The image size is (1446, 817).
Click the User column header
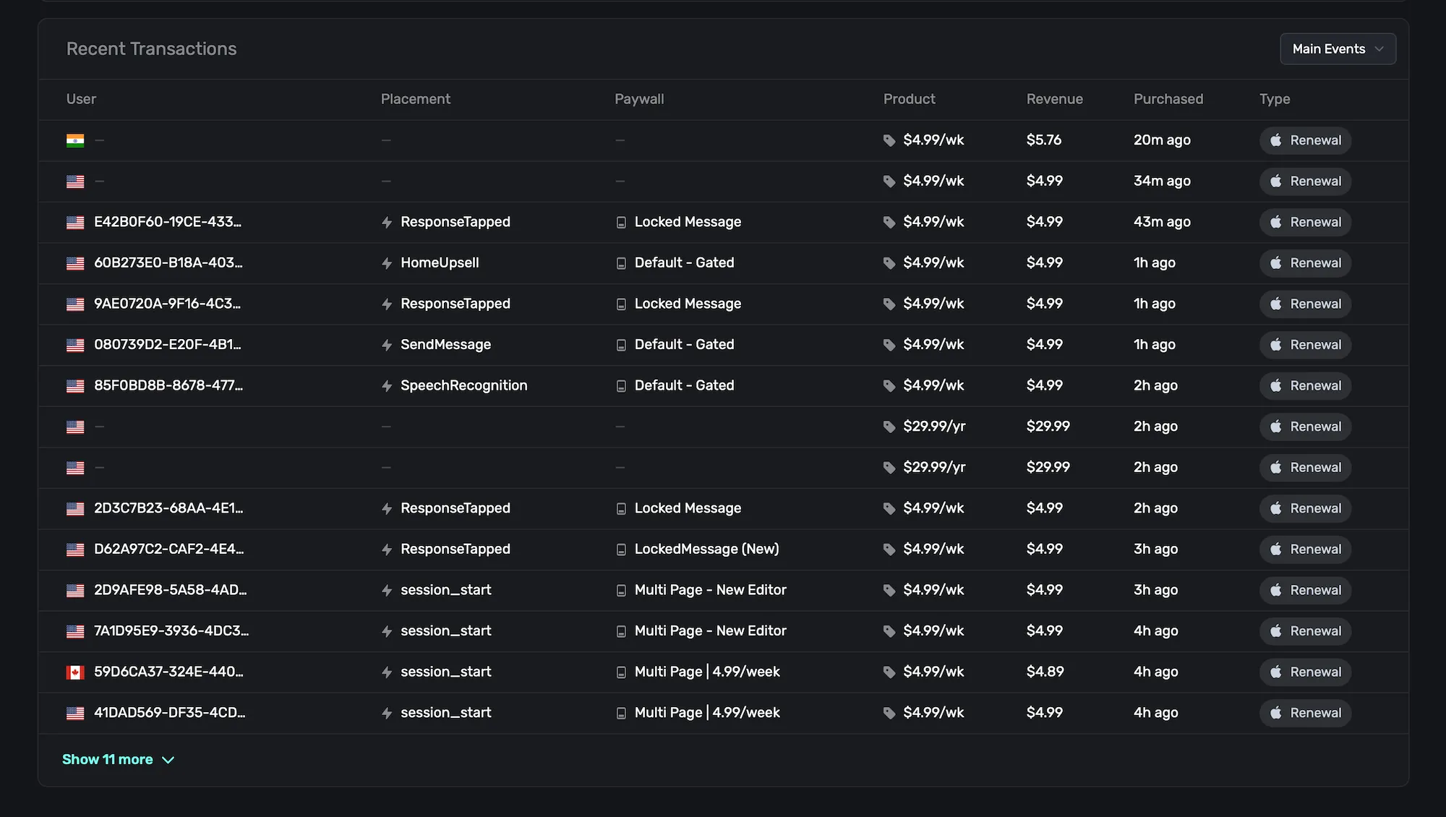point(81,99)
